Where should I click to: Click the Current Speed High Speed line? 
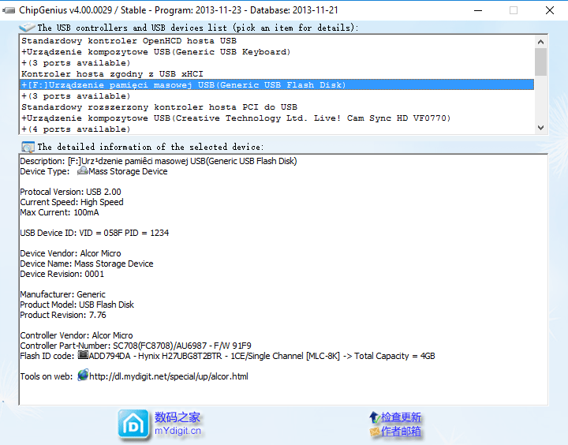[x=72, y=202]
